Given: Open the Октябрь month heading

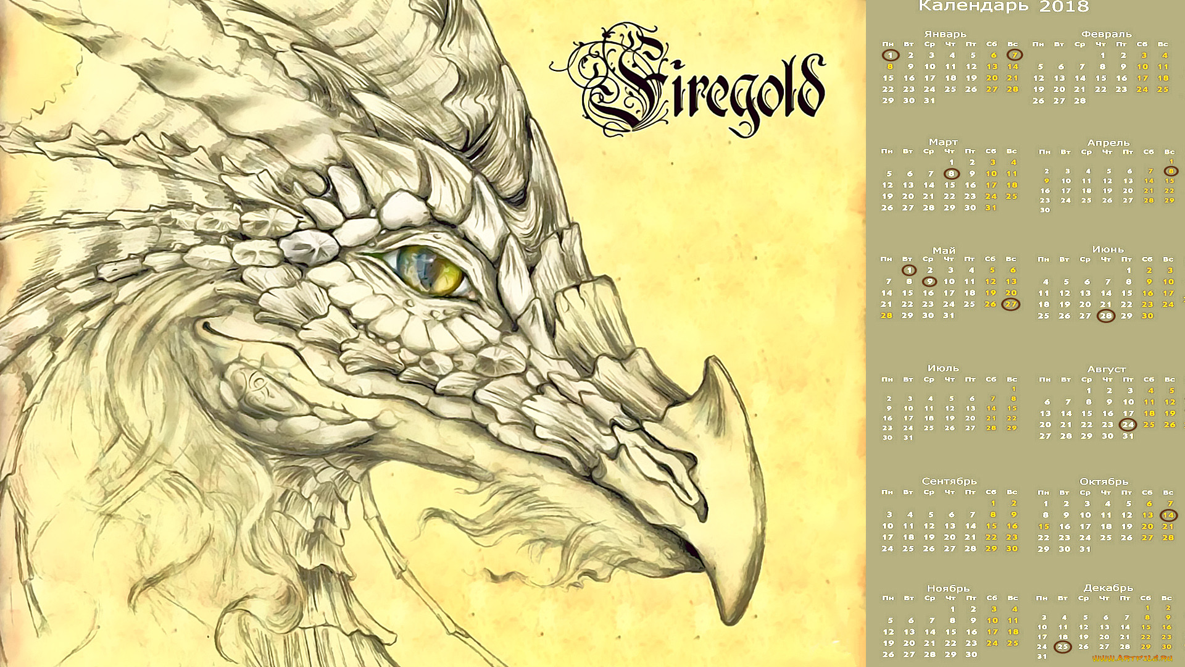Looking at the screenshot, I should (x=1104, y=482).
